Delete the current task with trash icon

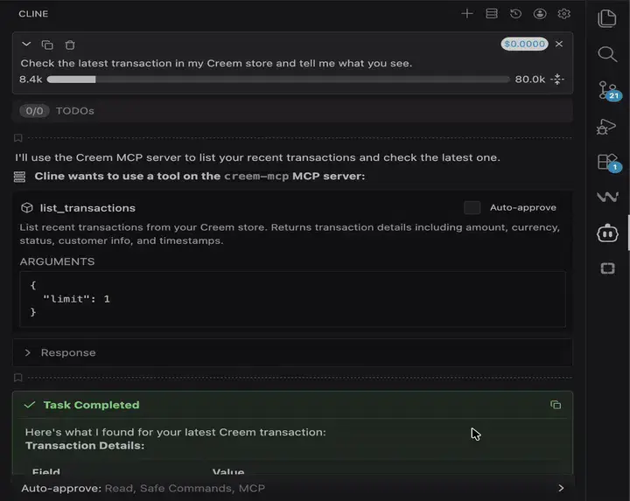coord(70,45)
